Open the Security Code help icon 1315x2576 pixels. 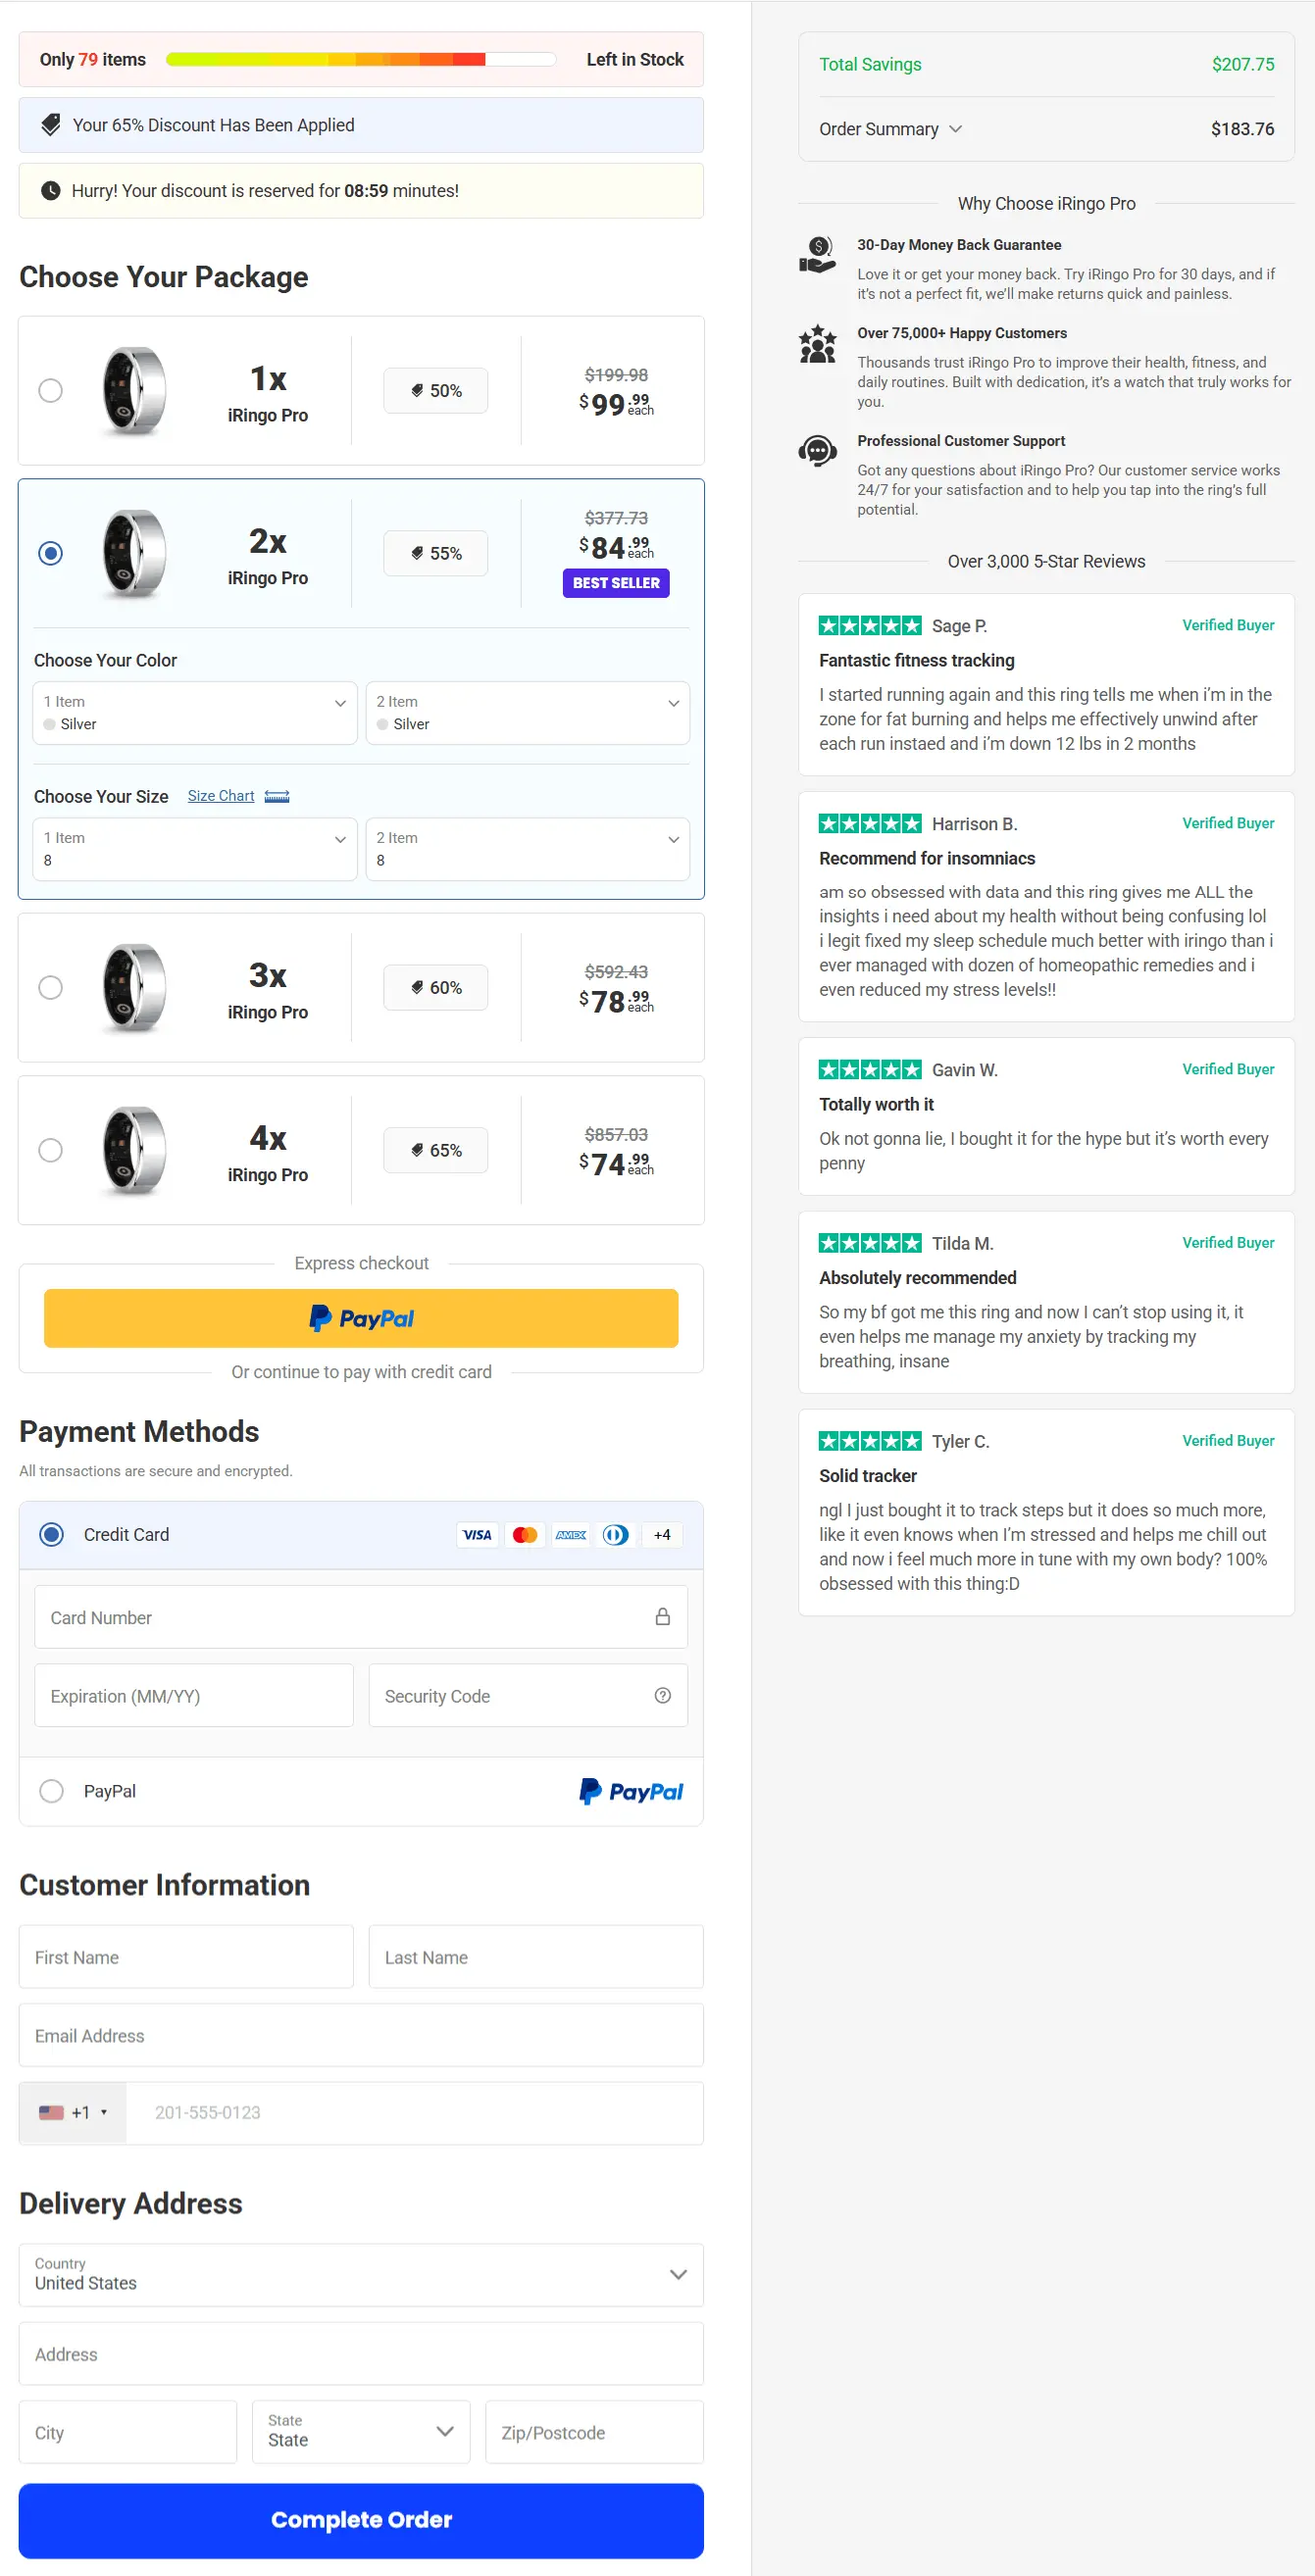click(663, 1695)
